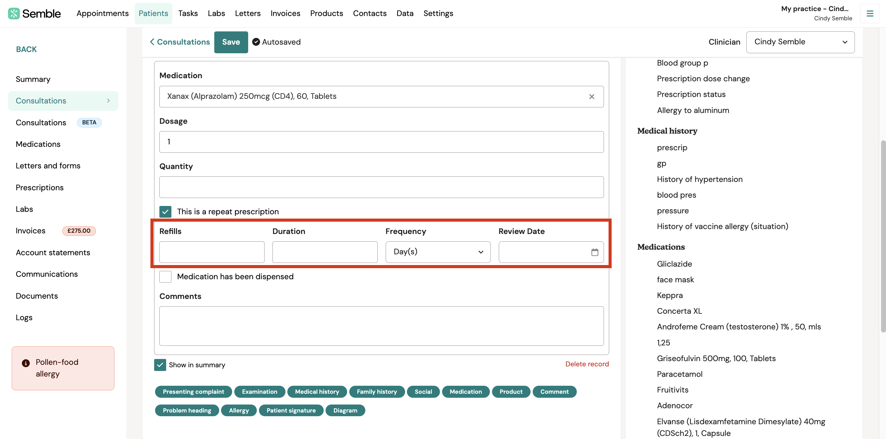Open the Labs top menu
886x439 pixels.
coord(216,14)
